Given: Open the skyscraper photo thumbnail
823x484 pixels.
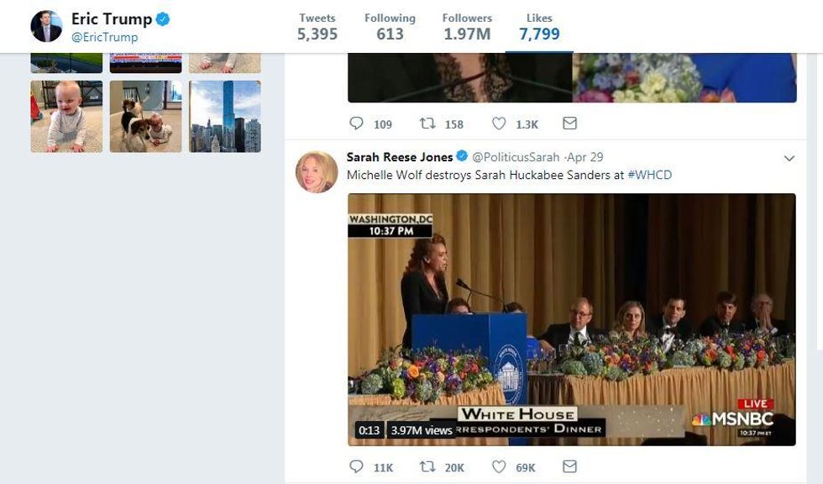Looking at the screenshot, I should click(225, 116).
